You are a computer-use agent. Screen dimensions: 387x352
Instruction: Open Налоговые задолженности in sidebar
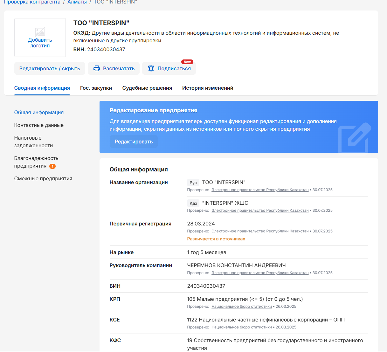tap(33, 142)
